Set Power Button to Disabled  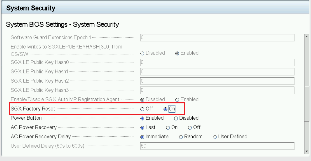(176, 118)
